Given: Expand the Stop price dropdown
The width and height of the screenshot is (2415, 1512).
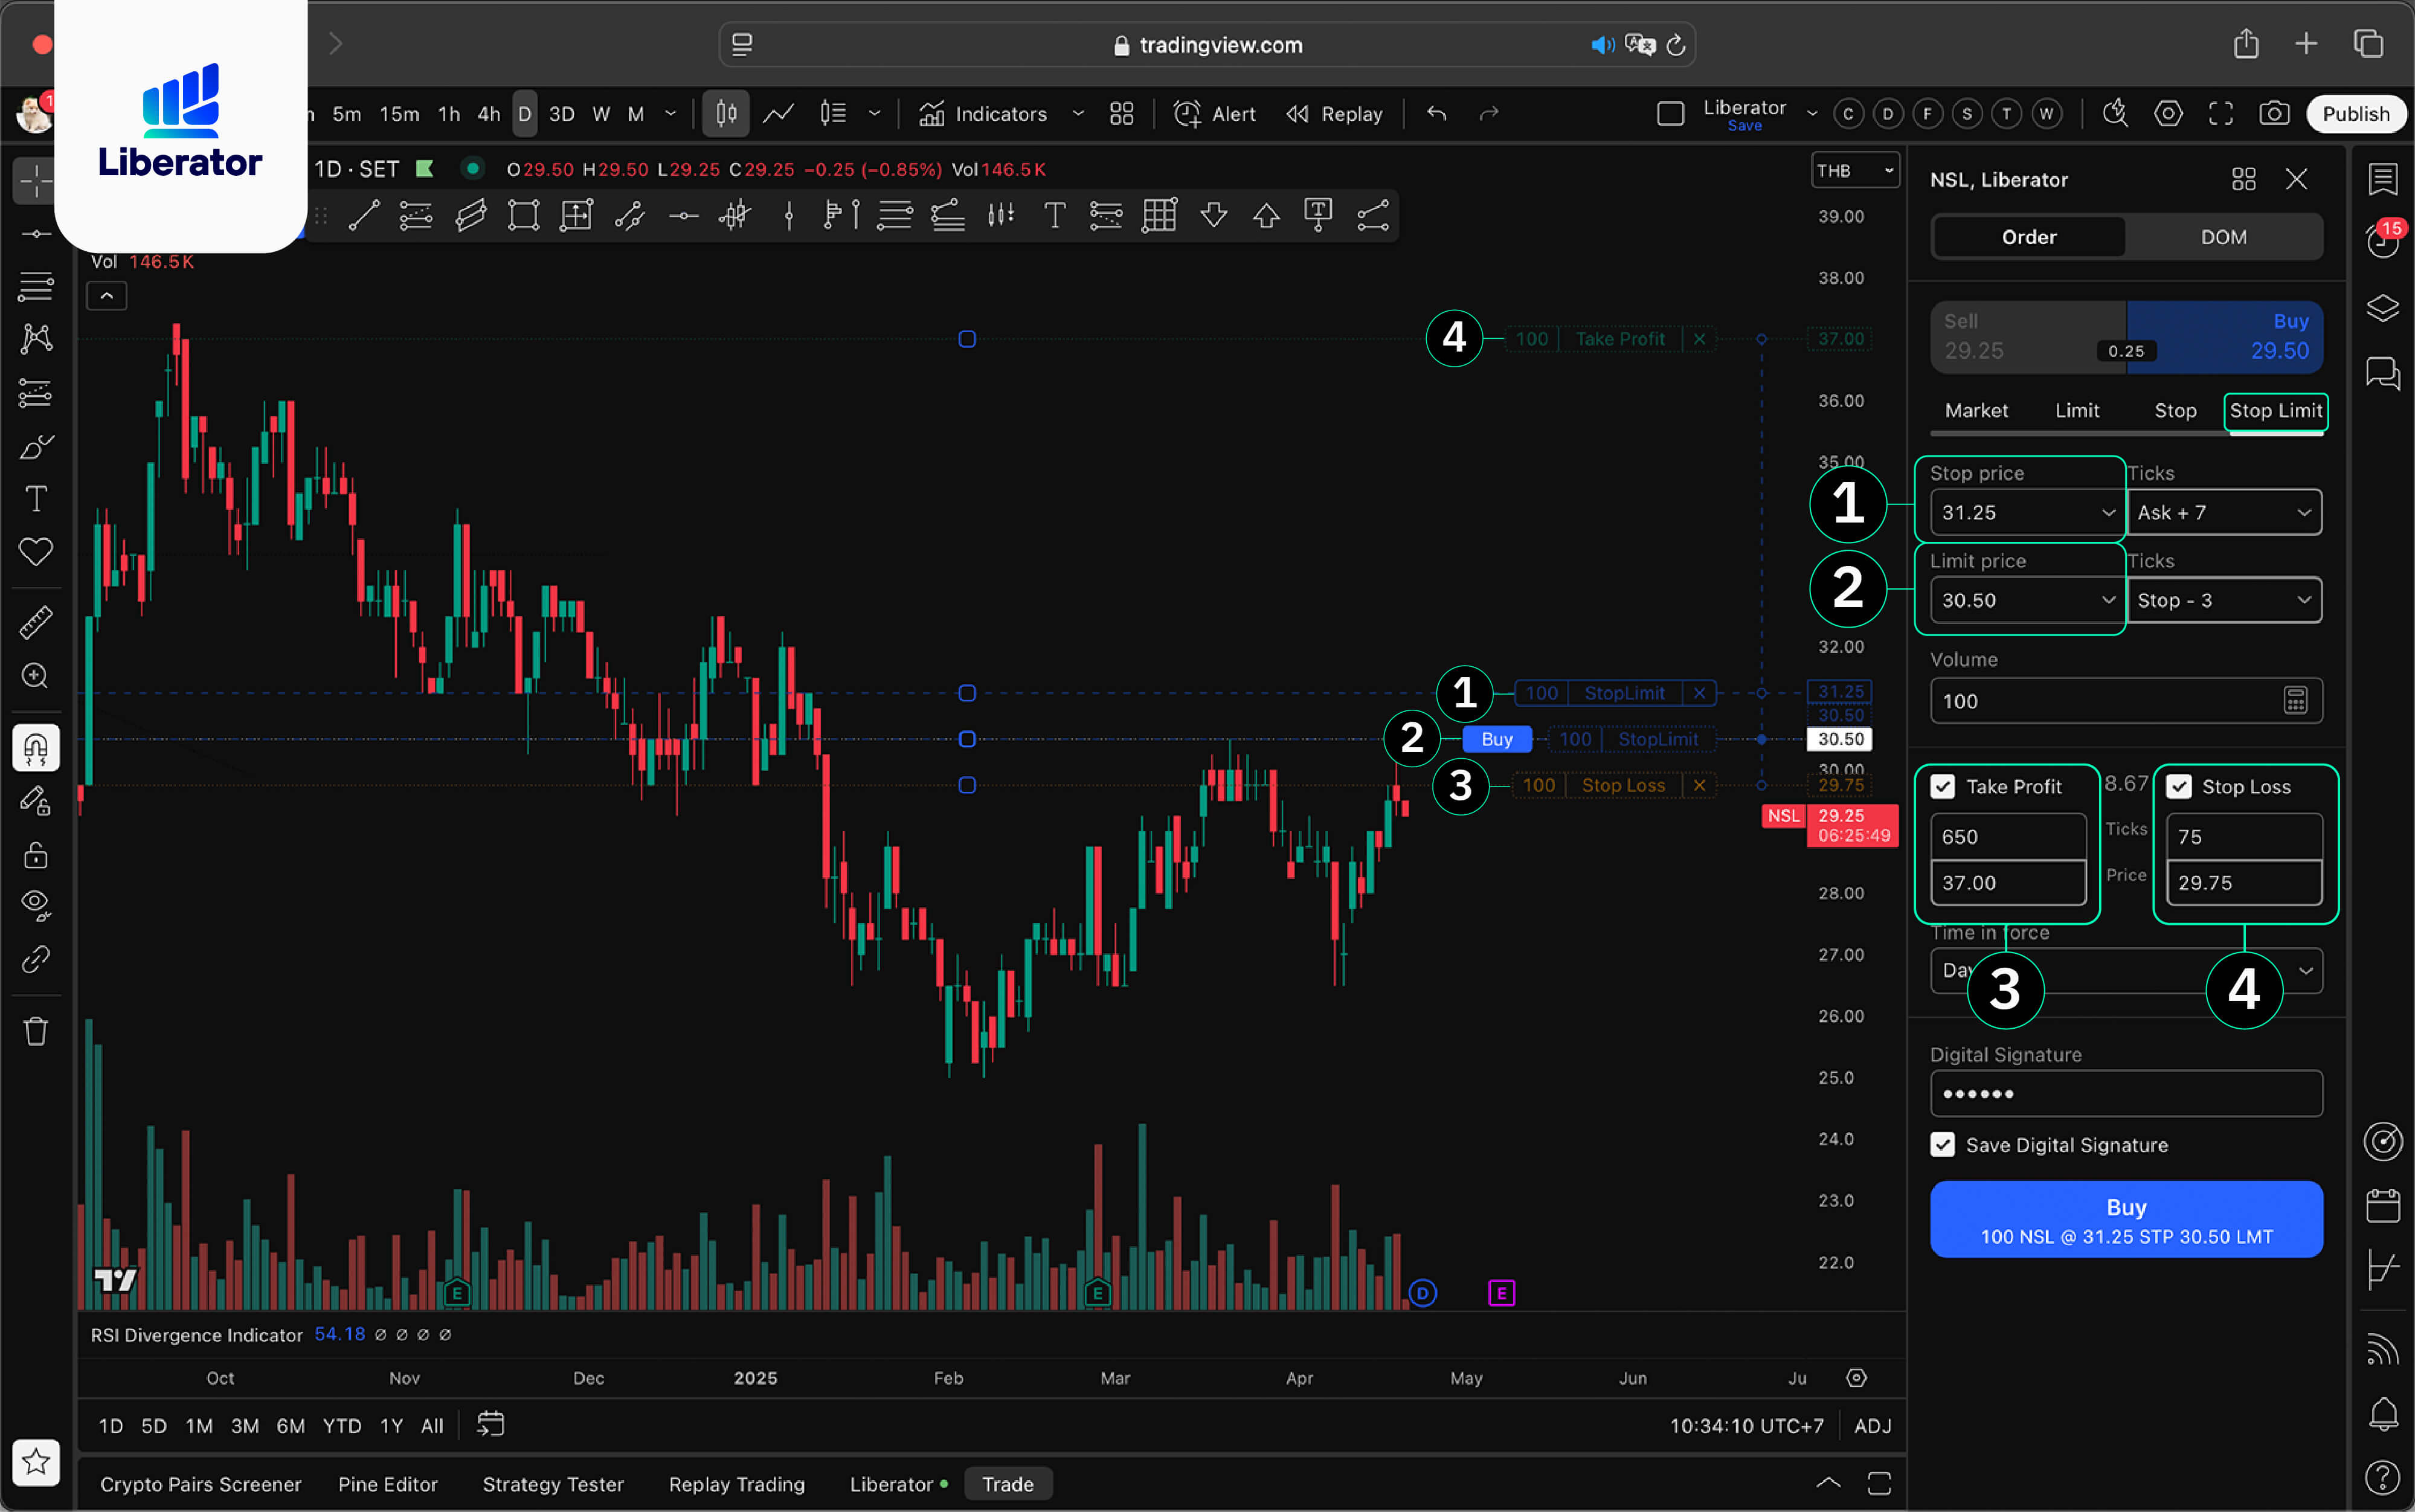Looking at the screenshot, I should click(2108, 513).
